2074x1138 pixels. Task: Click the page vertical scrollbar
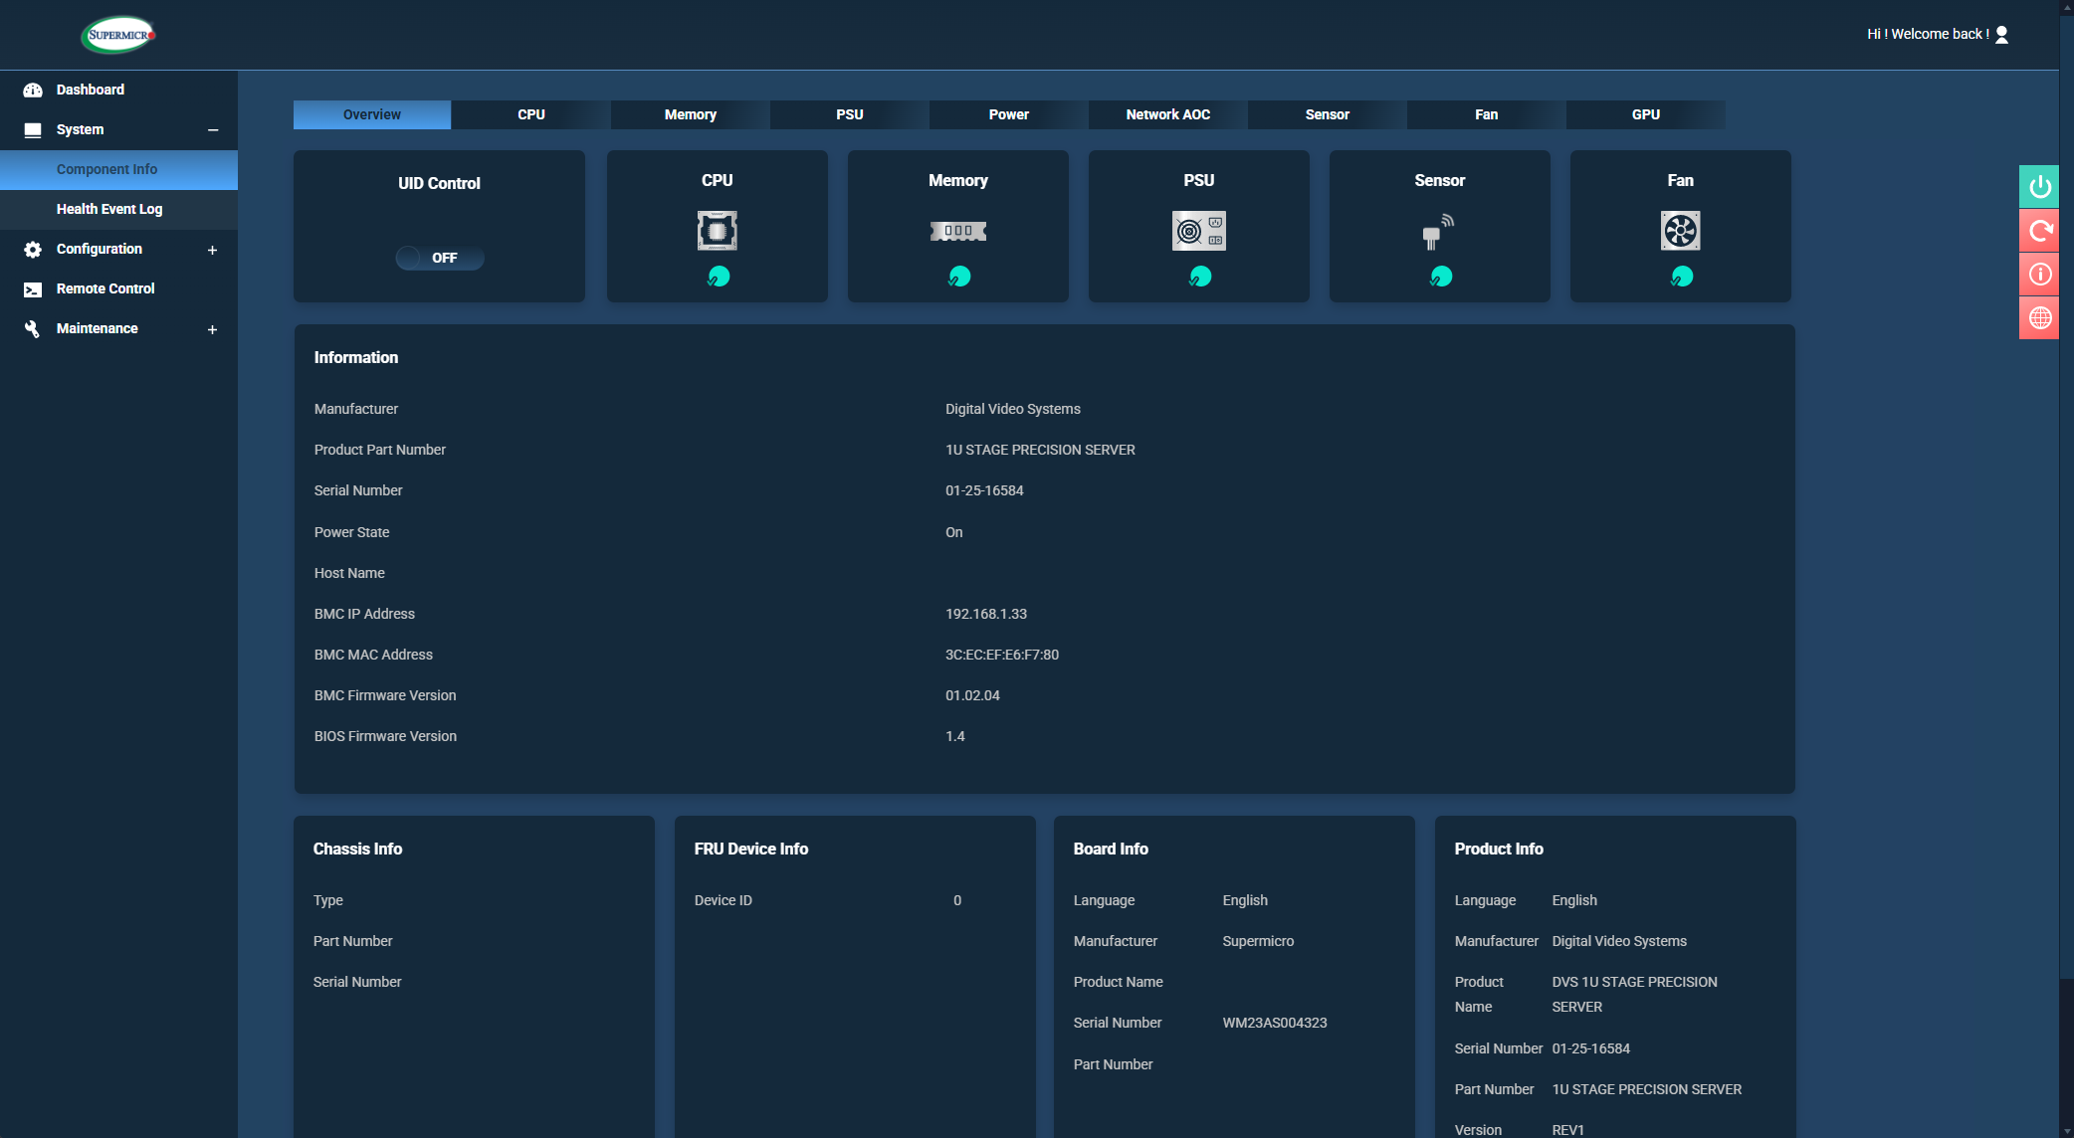(2066, 497)
